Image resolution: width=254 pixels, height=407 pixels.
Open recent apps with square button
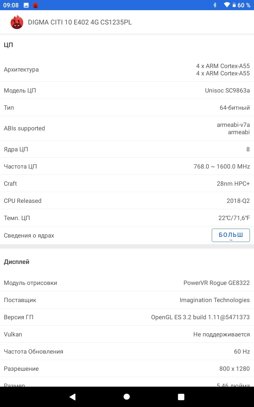(181, 397)
